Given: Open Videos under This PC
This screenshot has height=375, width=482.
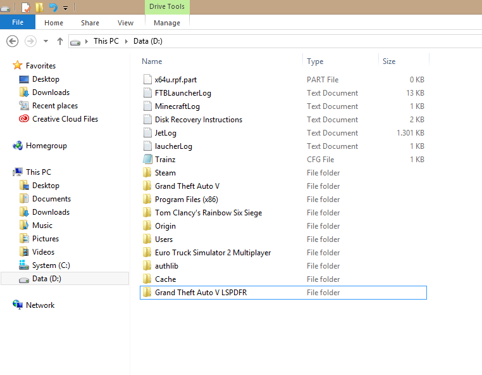Looking at the screenshot, I should coord(43,252).
